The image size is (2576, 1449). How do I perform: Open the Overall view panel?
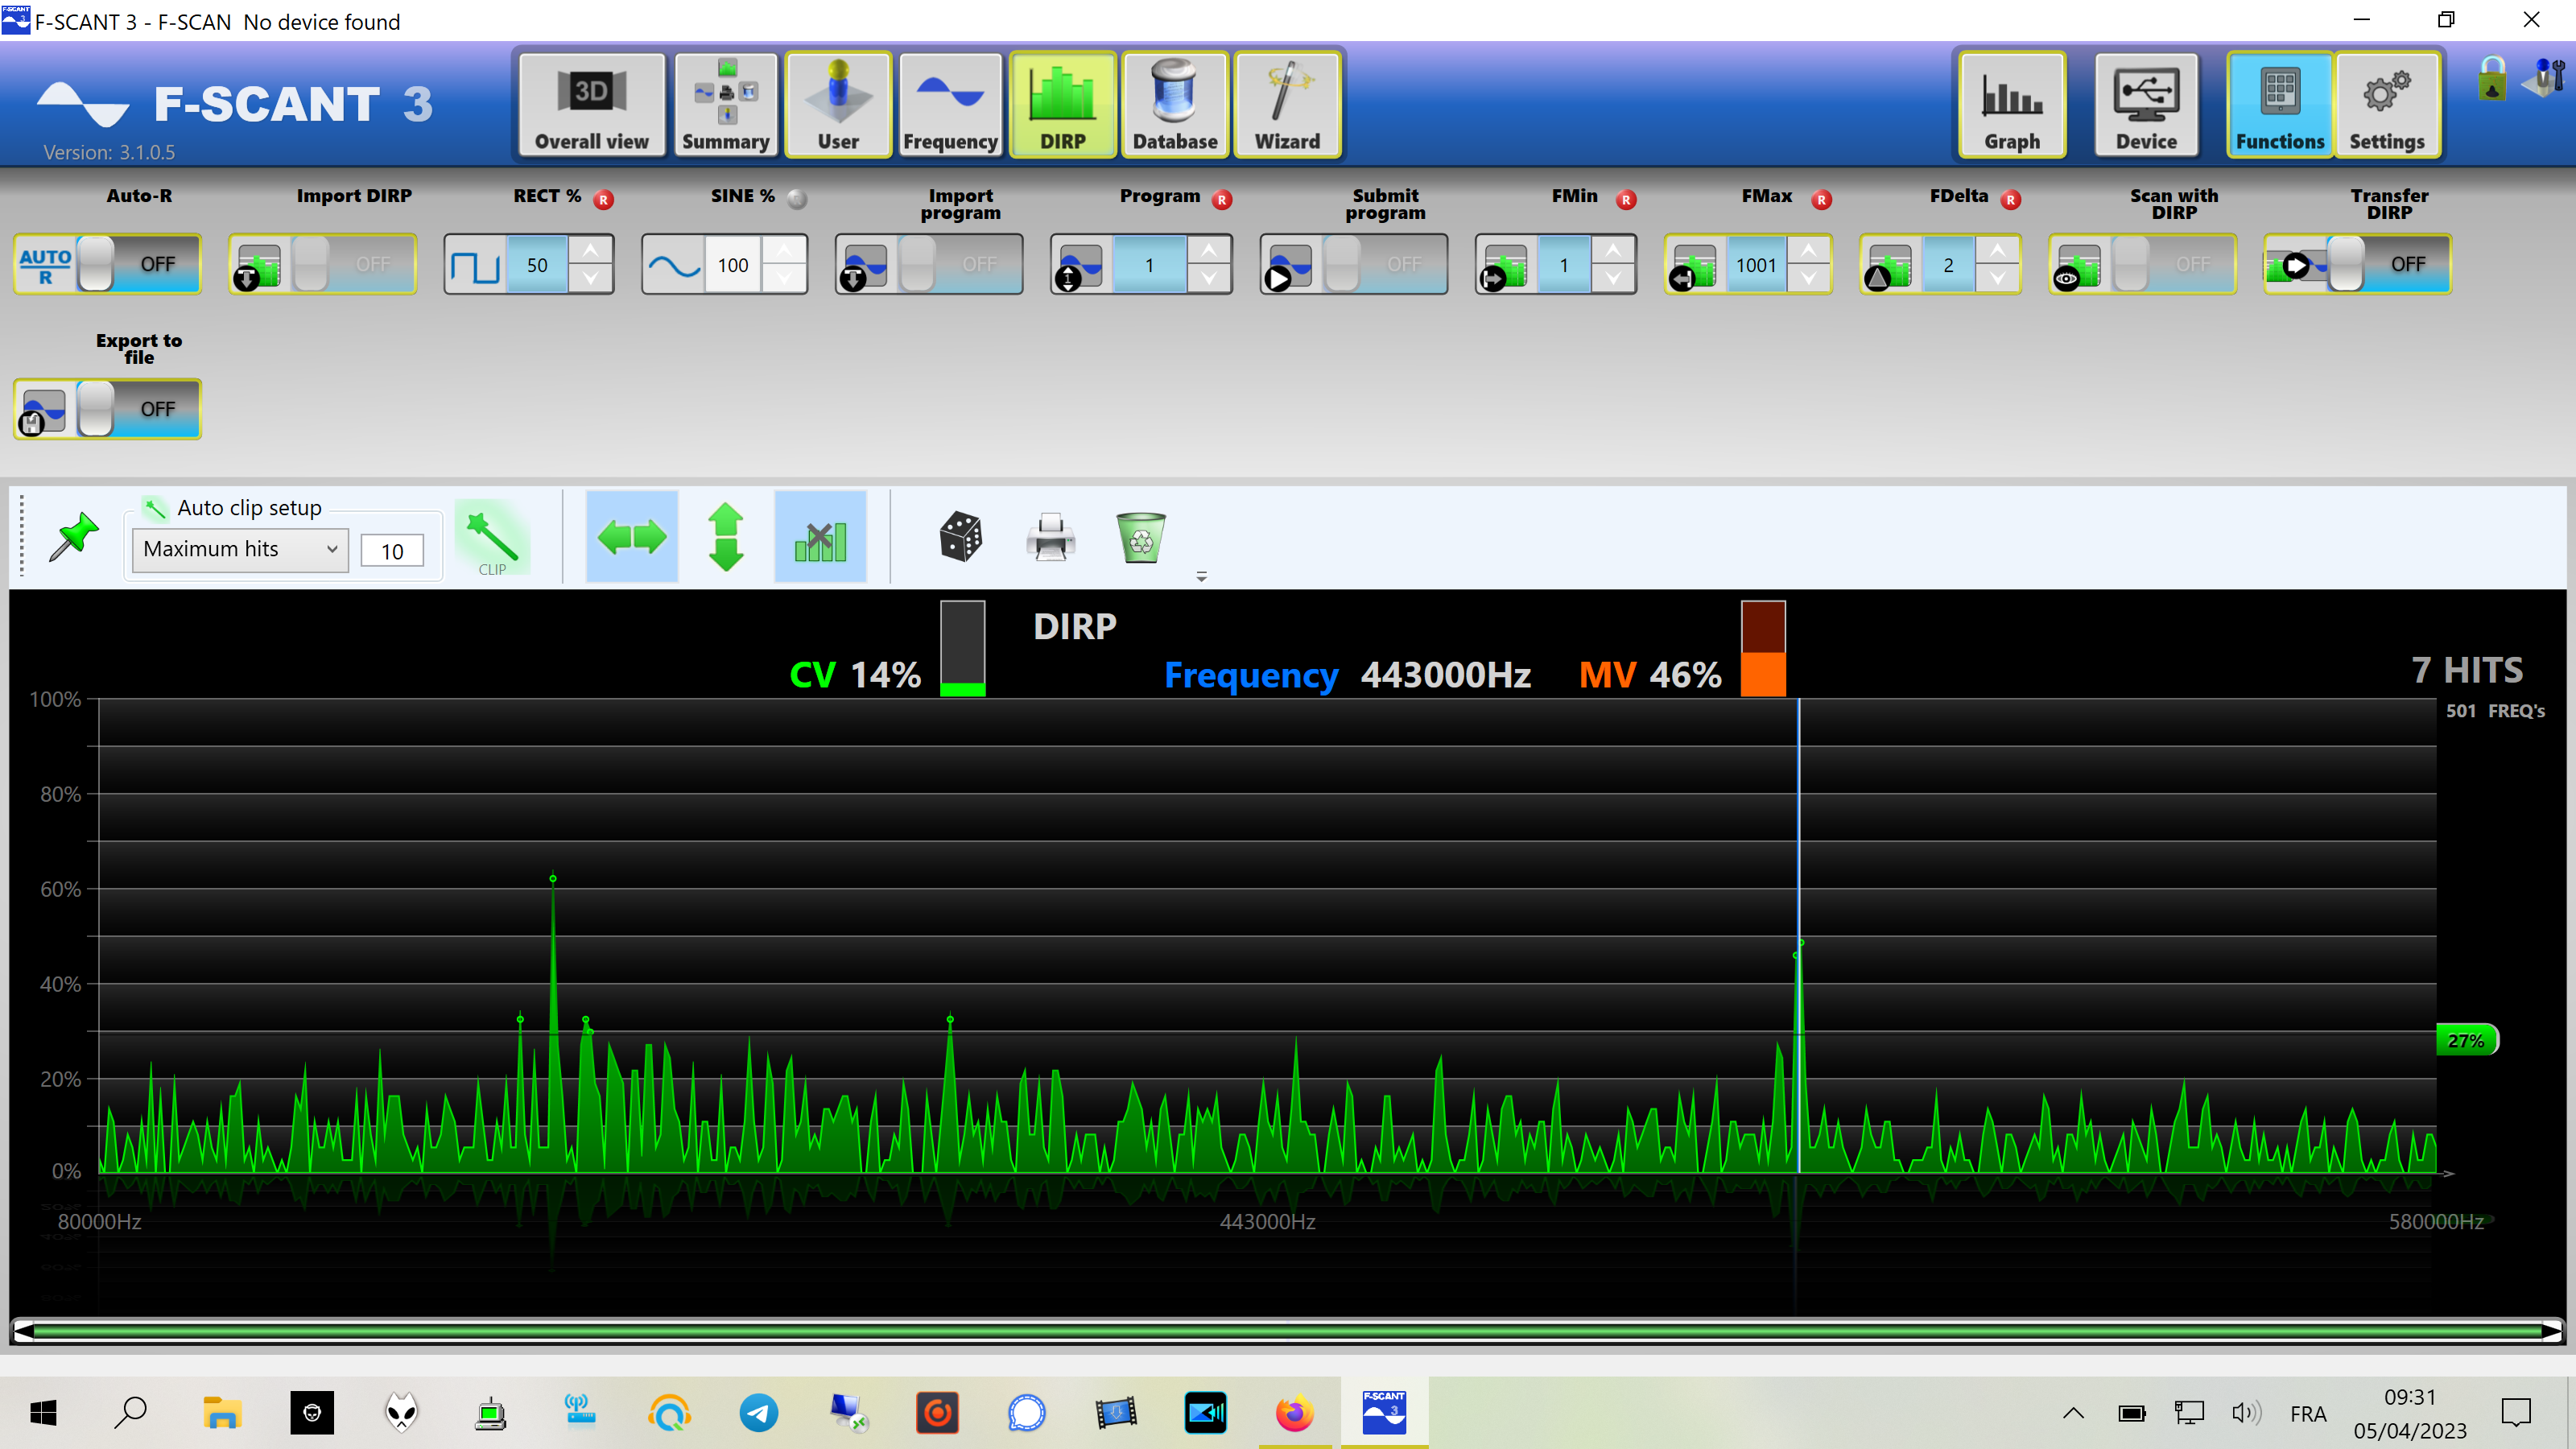[x=589, y=104]
